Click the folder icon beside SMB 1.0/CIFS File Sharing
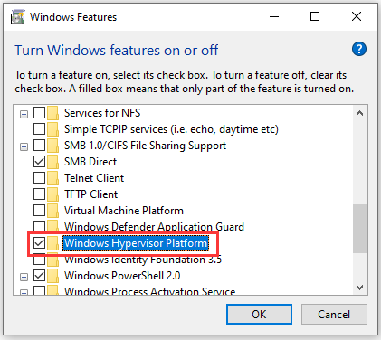Screen dimensions: 381x340 click(x=52, y=146)
